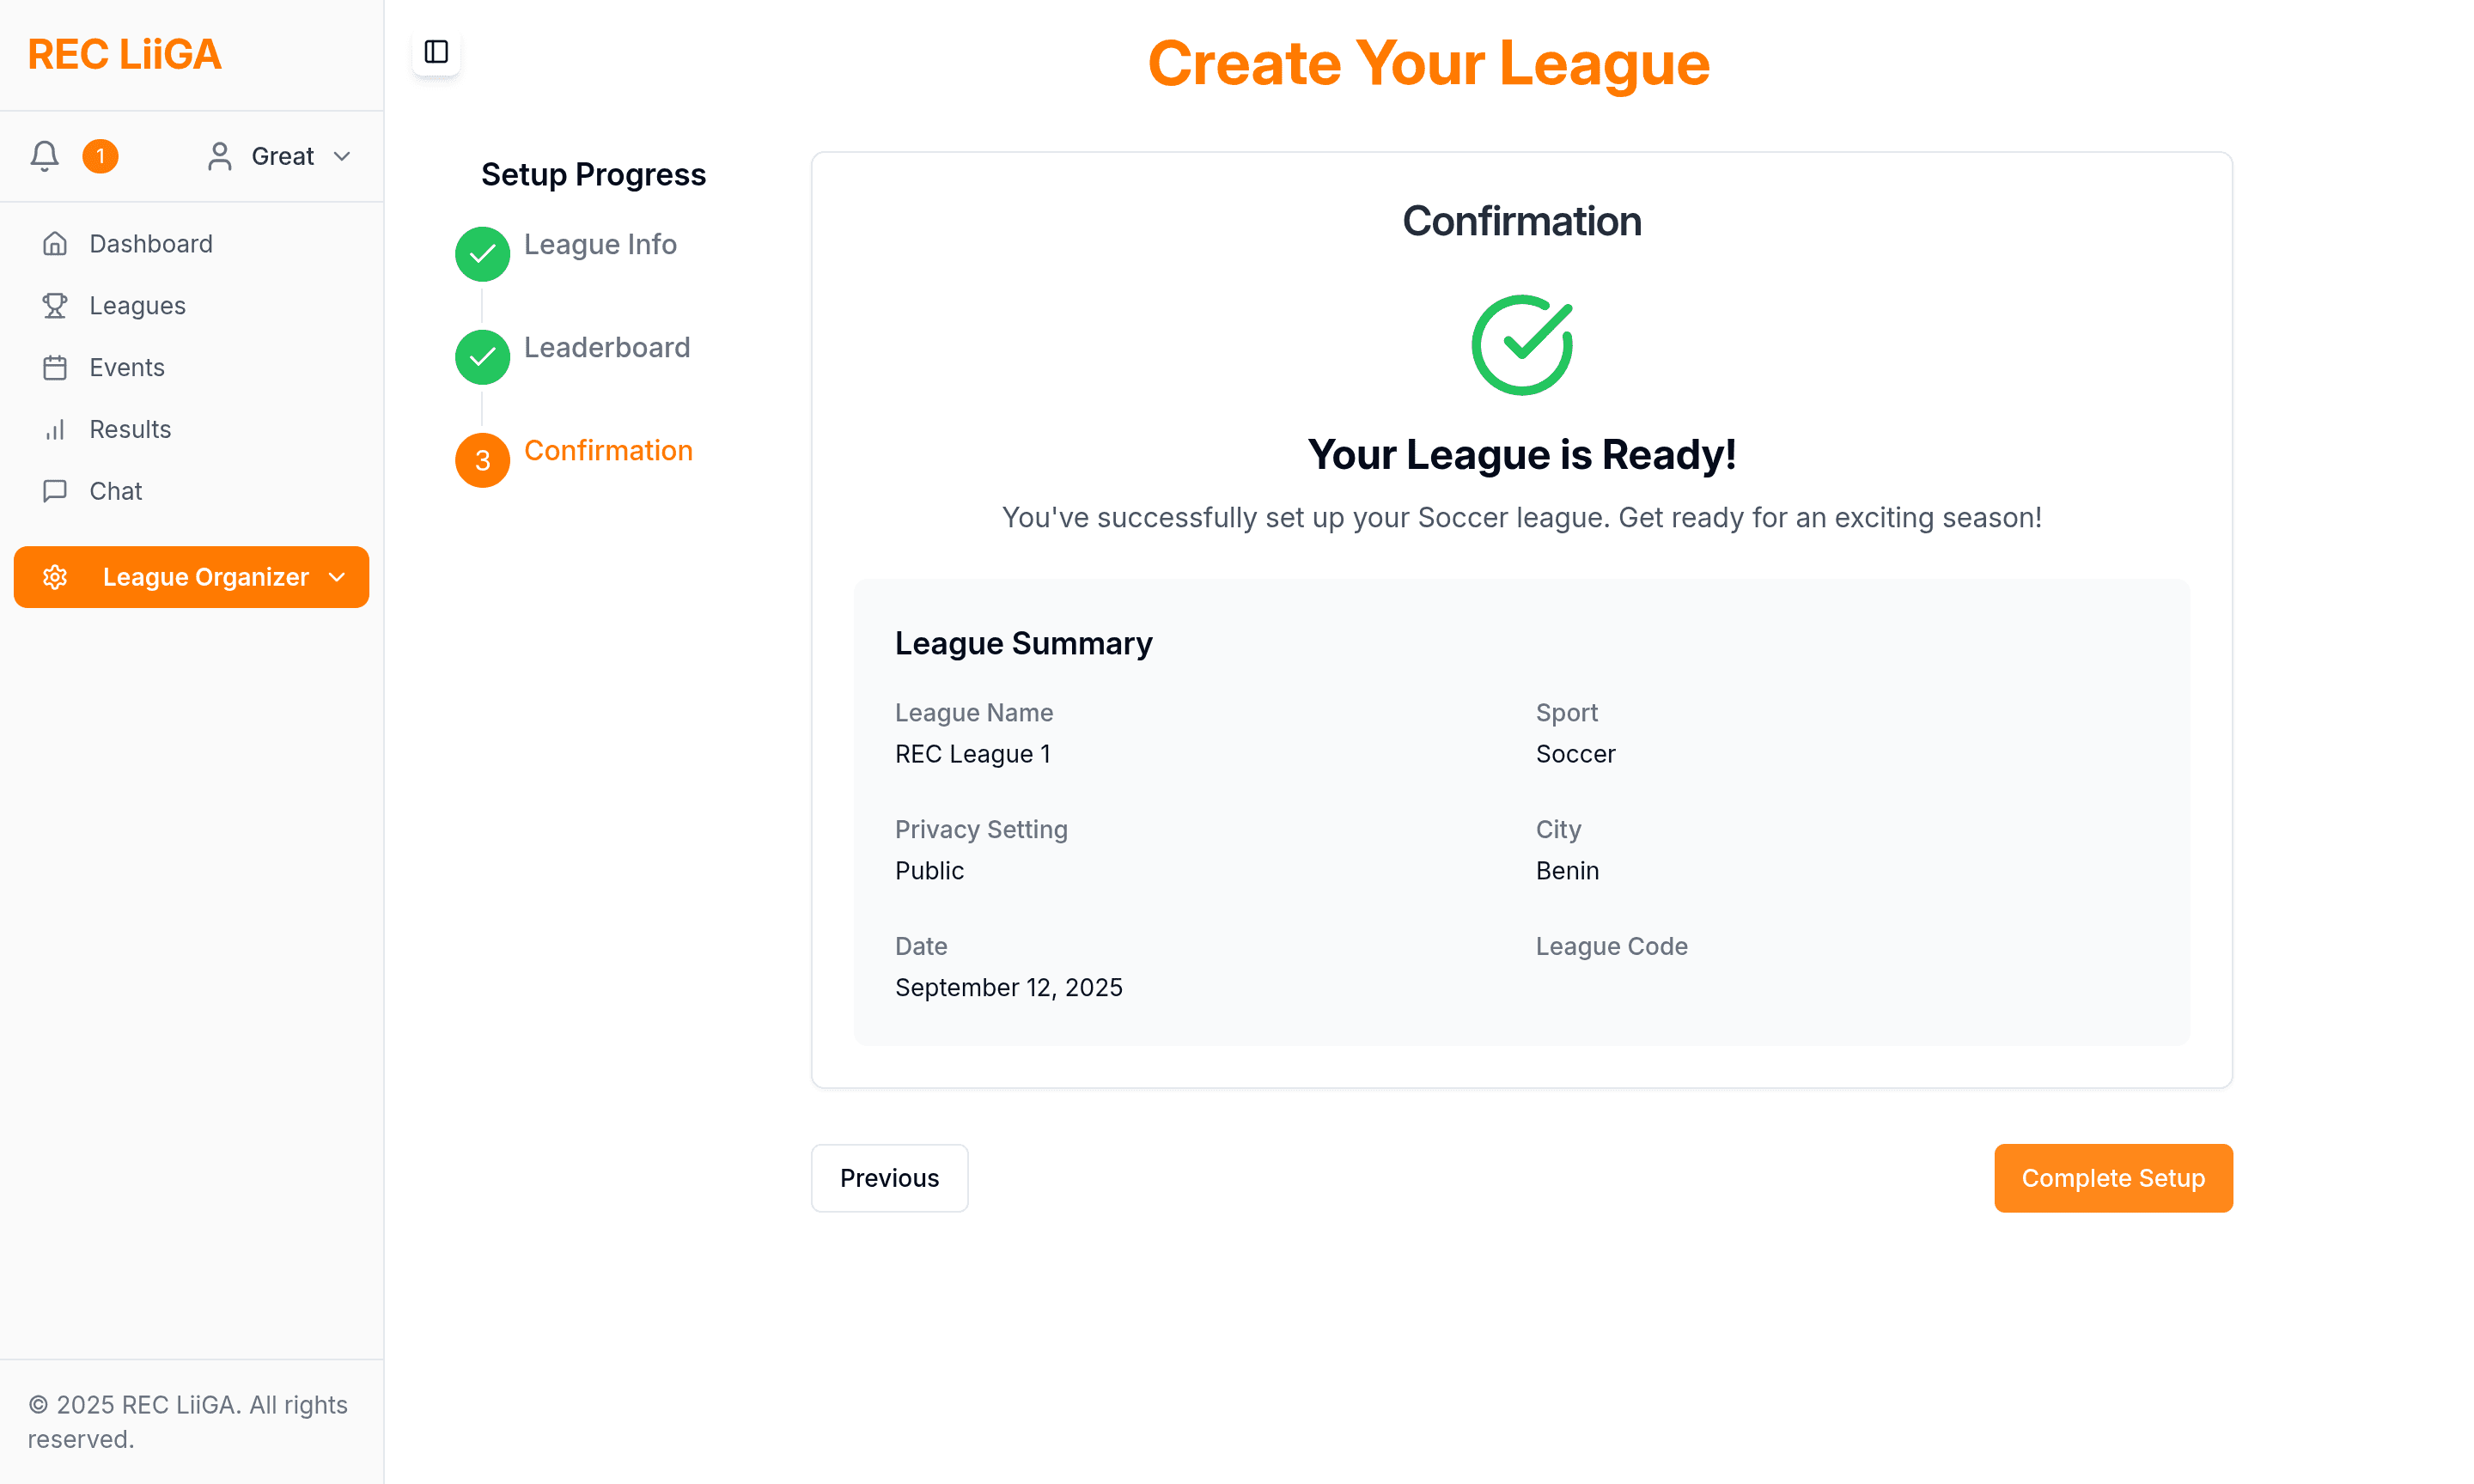Image resolution: width=2474 pixels, height=1484 pixels.
Task: Click the League Organizer gear icon
Action: 55,577
